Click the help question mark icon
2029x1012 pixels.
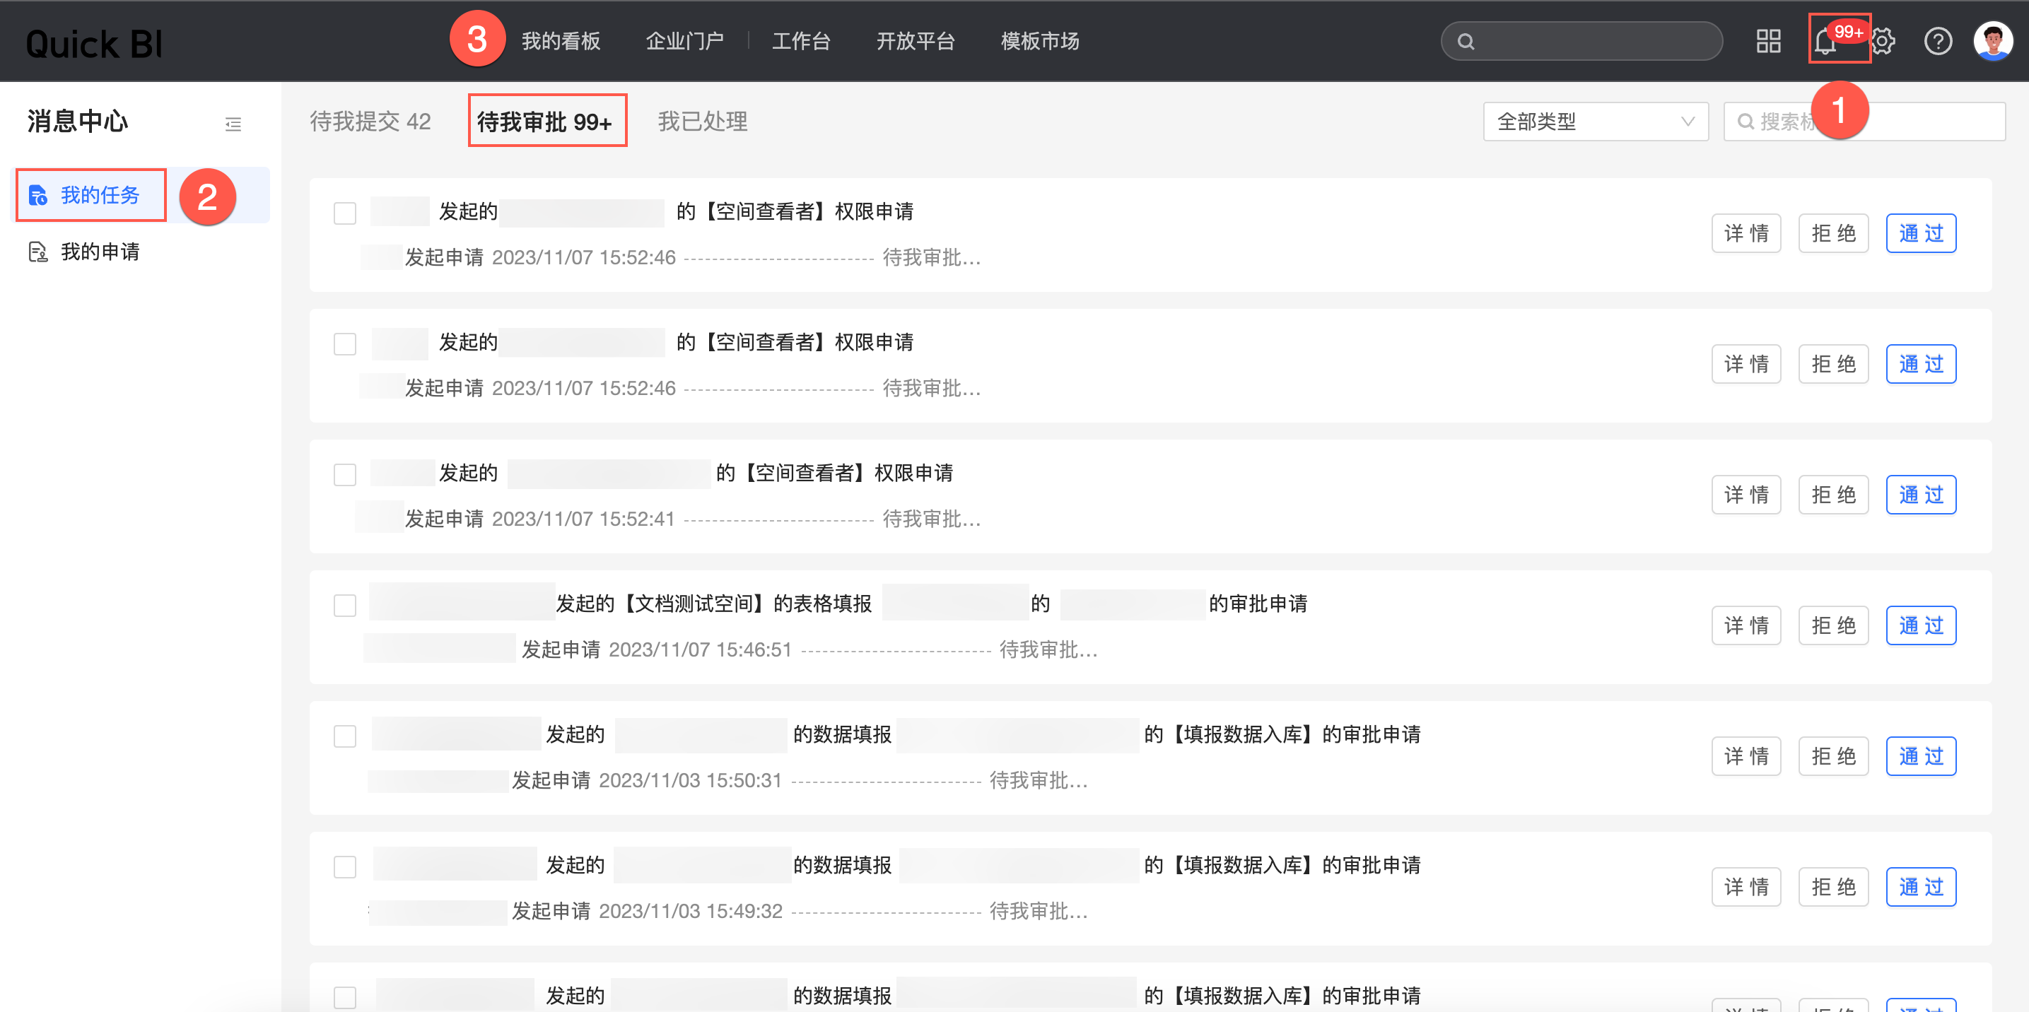(1938, 41)
